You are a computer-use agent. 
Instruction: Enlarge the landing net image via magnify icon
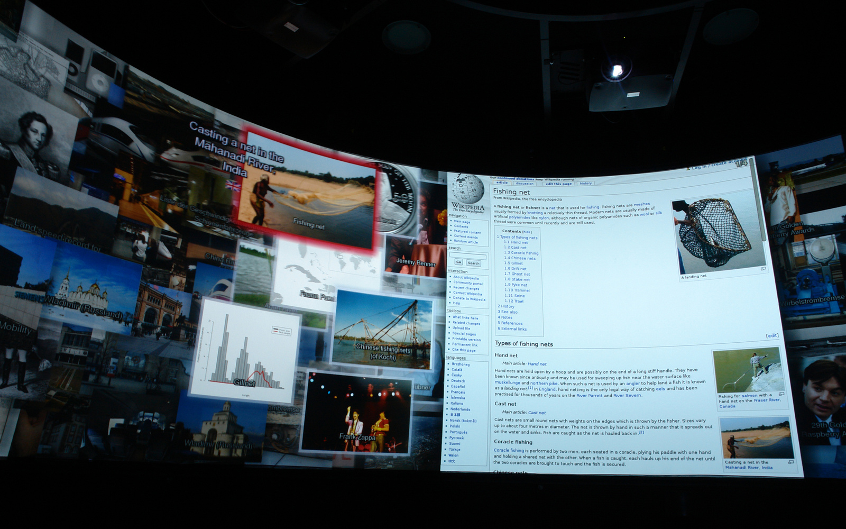[x=763, y=268]
